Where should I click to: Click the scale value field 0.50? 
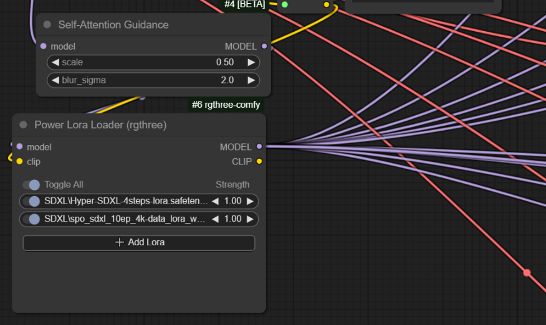(x=225, y=62)
